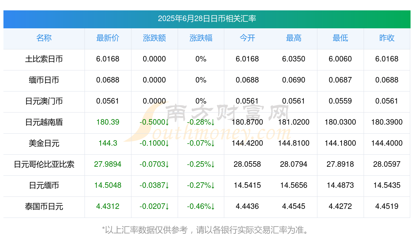Click the 日元越南盾 row name

pyautogui.click(x=44, y=122)
